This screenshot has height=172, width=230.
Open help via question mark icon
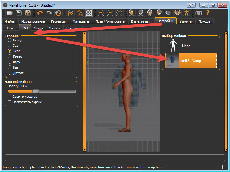(x=208, y=13)
